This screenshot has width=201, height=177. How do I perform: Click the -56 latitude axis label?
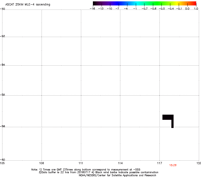pyautogui.click(x=2, y=94)
